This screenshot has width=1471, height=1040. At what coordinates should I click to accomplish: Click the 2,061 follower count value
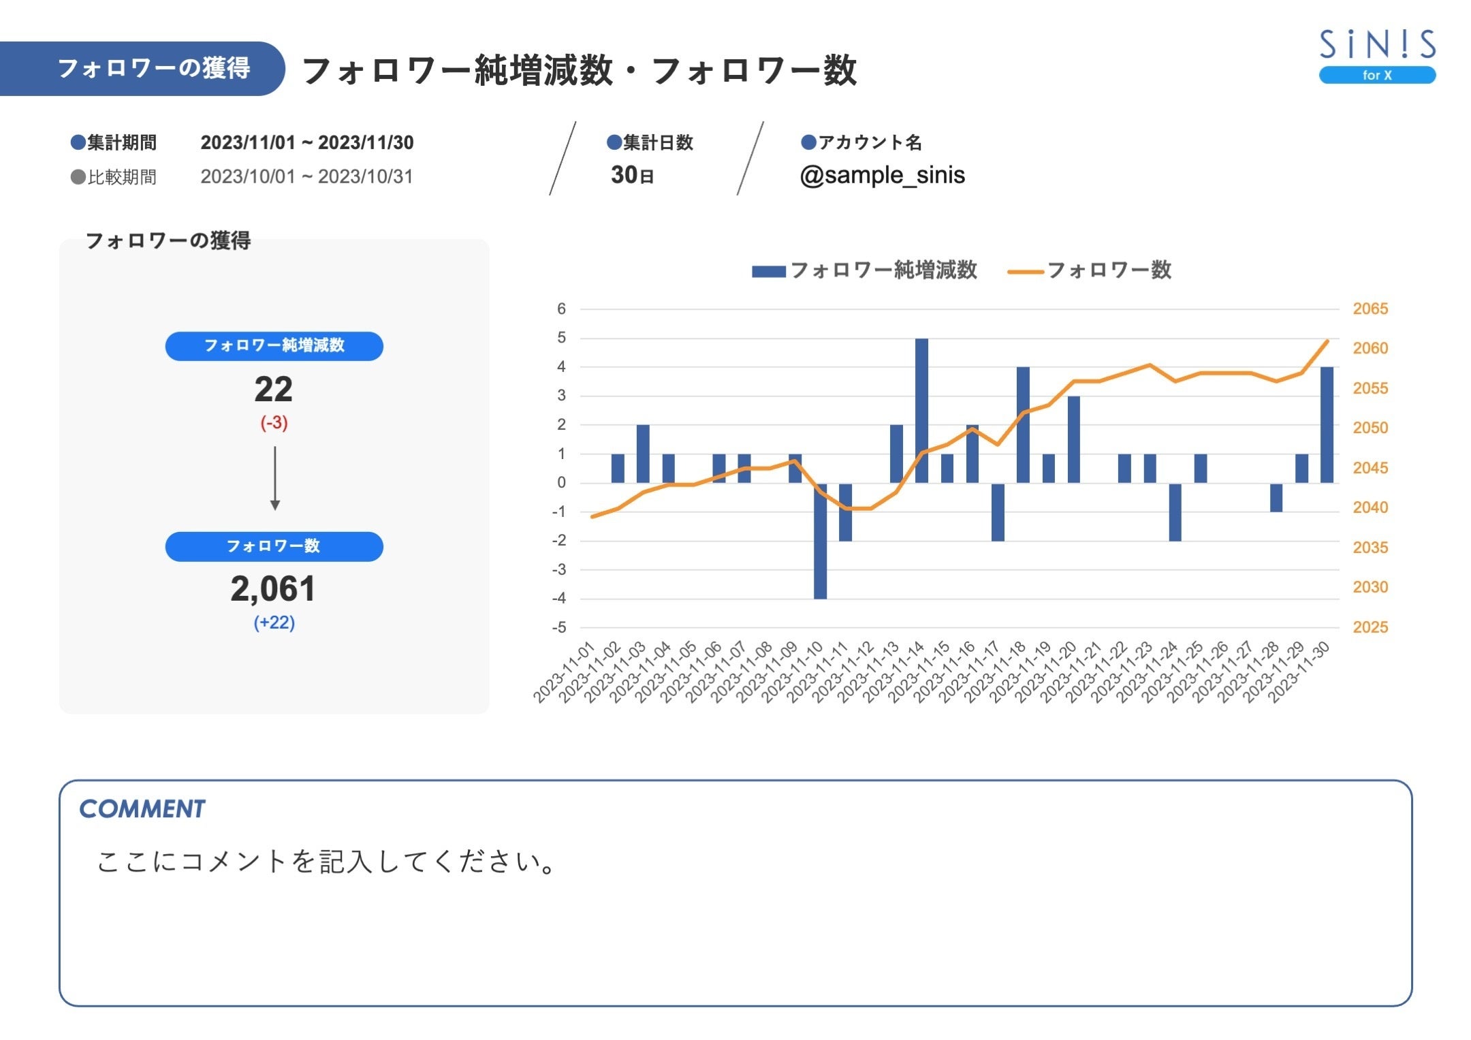click(273, 589)
